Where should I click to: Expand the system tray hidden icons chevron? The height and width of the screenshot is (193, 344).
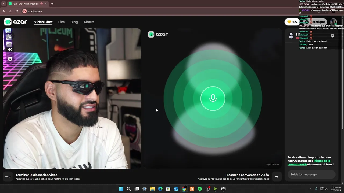310,189
